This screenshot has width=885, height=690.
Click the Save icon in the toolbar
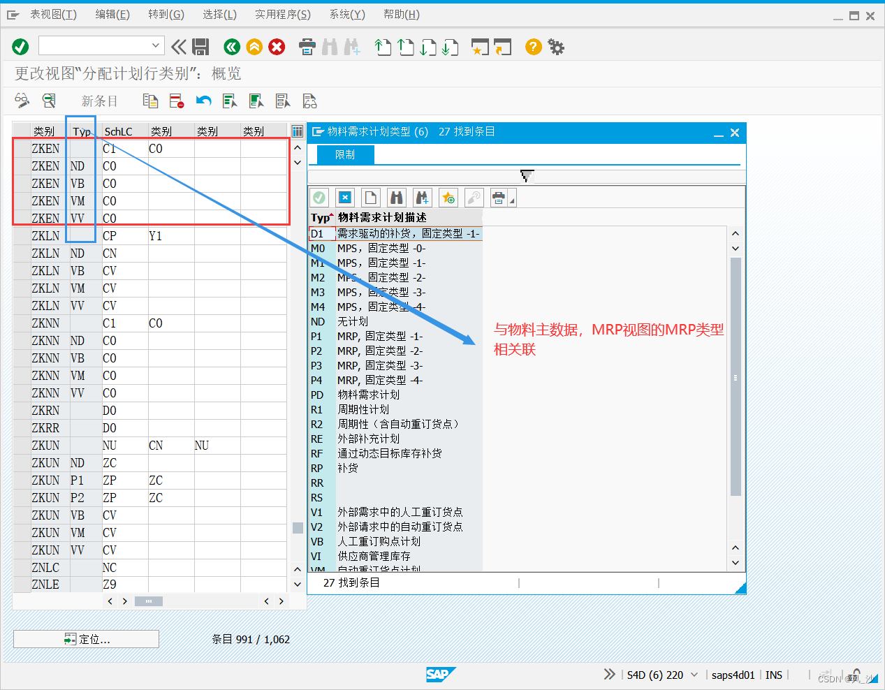coord(201,47)
